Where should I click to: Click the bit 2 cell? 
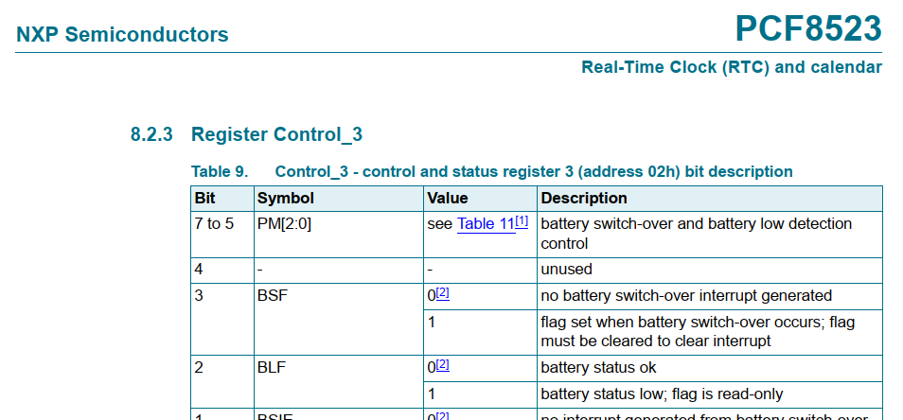point(222,381)
